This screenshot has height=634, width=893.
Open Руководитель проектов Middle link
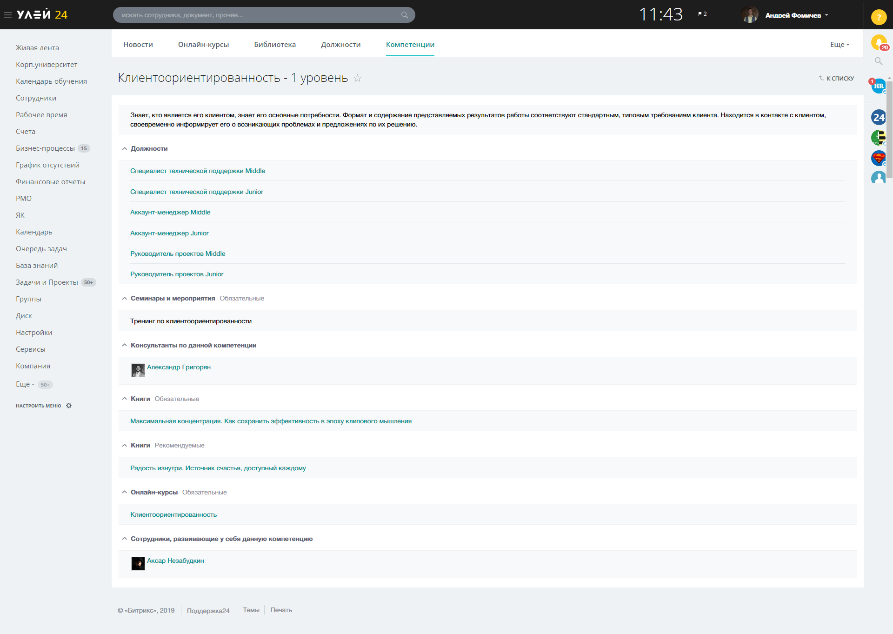[178, 254]
